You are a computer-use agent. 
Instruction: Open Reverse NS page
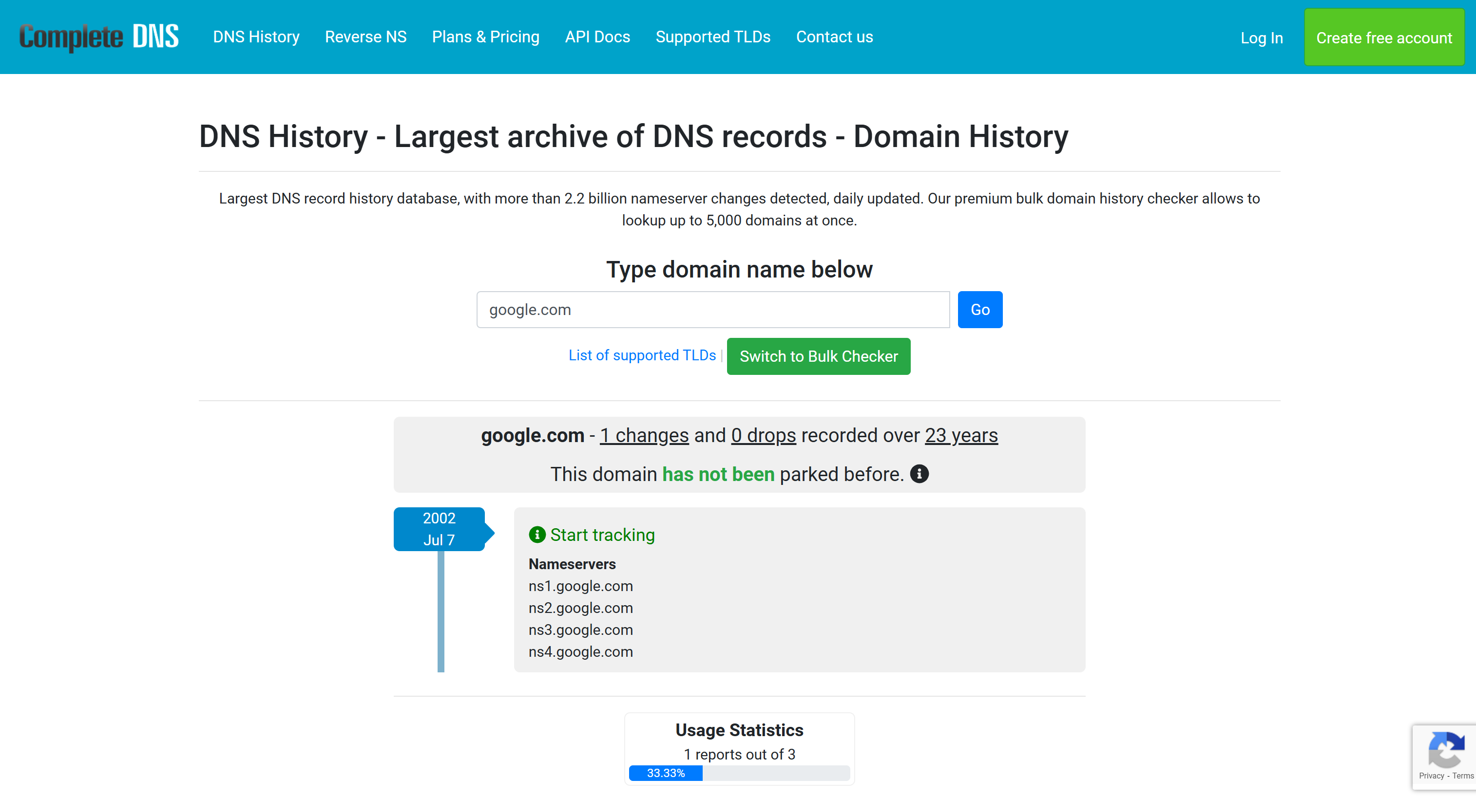pyautogui.click(x=365, y=37)
